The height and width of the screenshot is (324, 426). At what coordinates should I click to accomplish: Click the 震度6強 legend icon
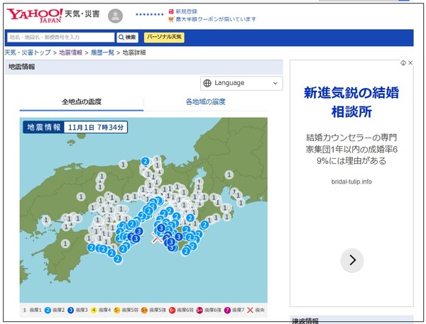click(x=200, y=310)
